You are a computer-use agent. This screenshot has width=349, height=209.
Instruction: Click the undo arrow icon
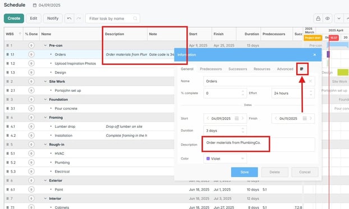tap(69, 18)
